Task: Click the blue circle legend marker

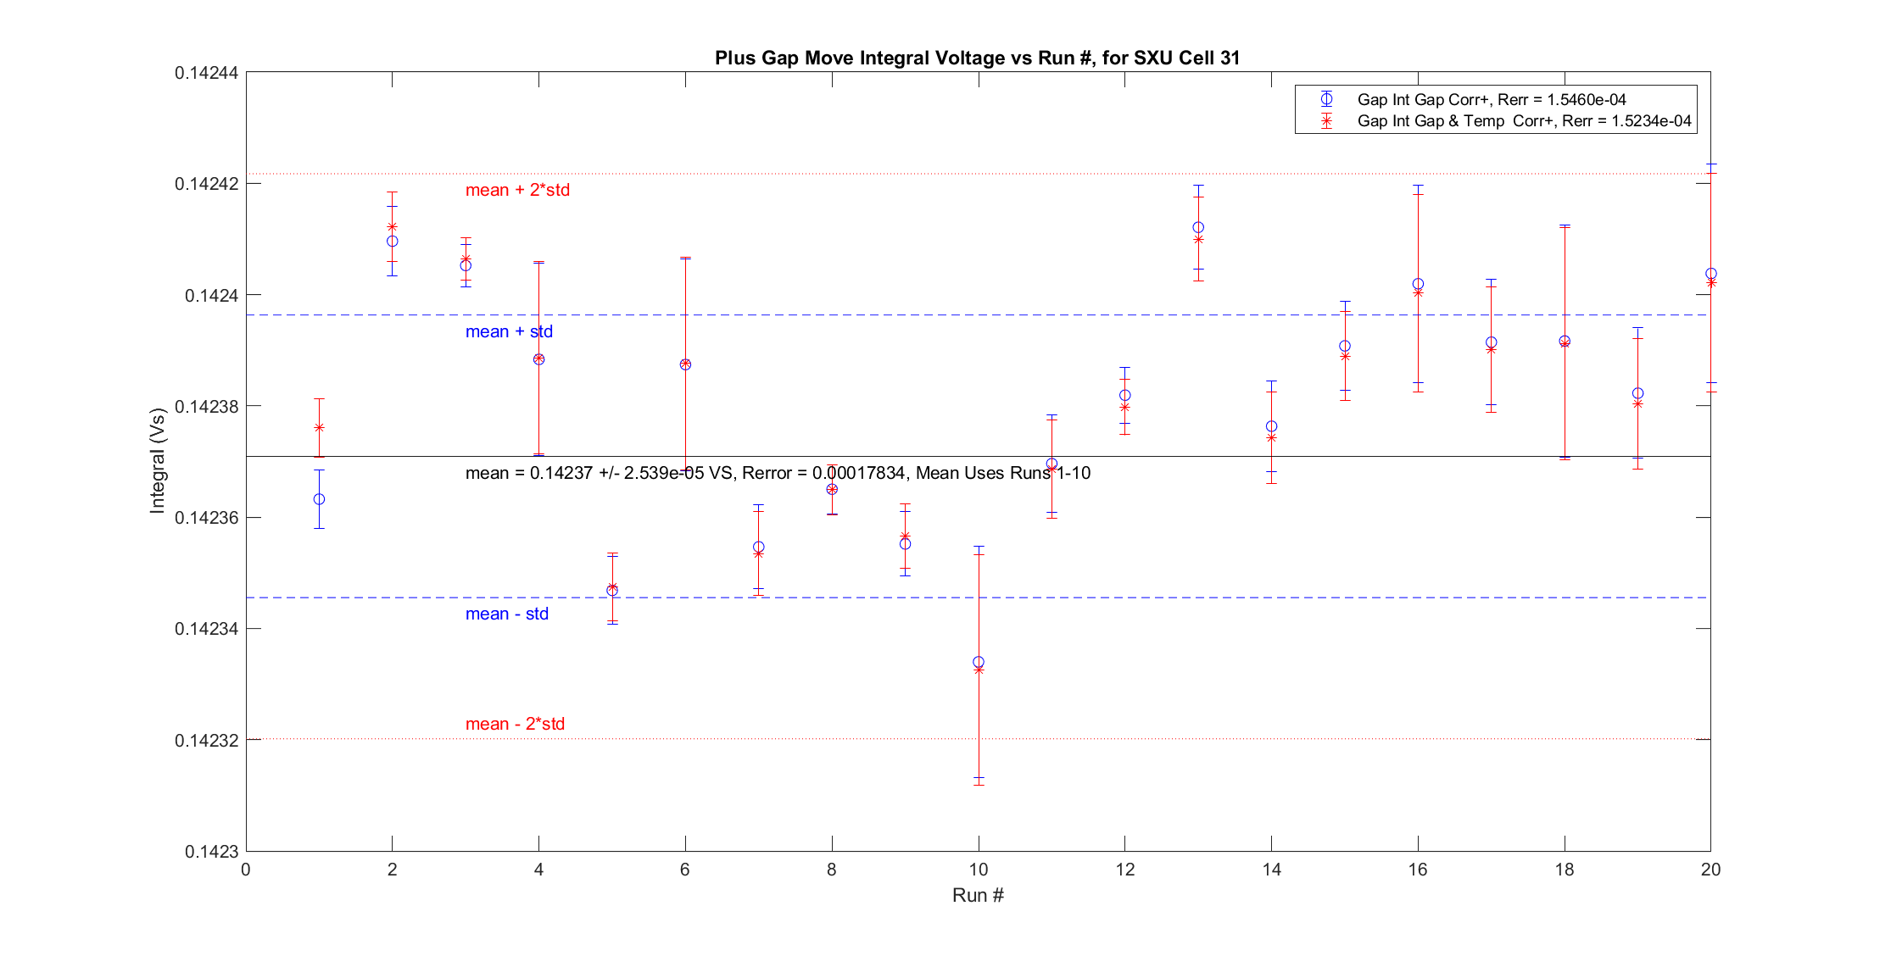Action: click(x=1326, y=99)
